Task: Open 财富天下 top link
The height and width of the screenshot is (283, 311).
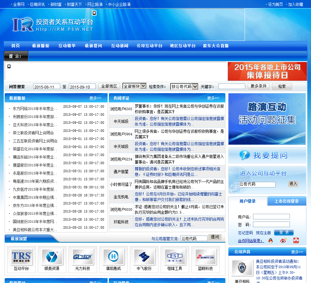Action: [x=74, y=4]
